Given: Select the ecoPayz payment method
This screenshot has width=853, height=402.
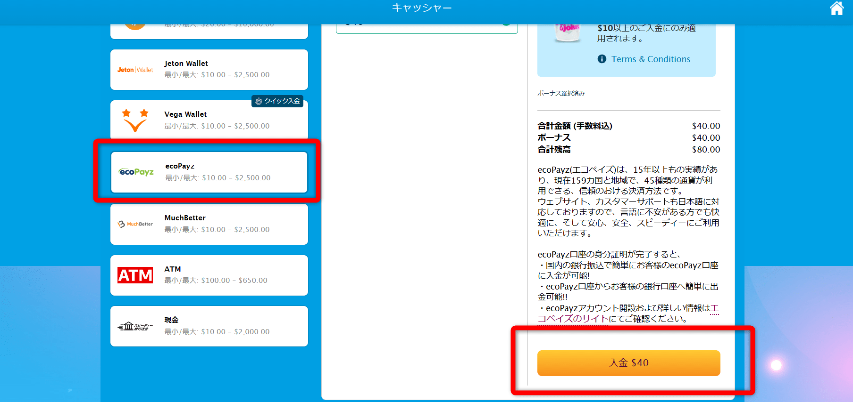Looking at the screenshot, I should click(209, 172).
